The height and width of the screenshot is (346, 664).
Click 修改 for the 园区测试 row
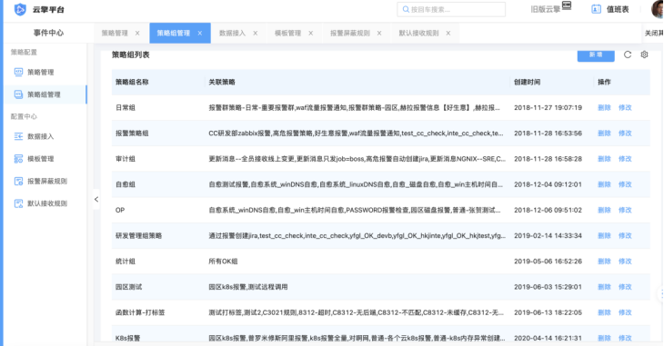click(625, 287)
